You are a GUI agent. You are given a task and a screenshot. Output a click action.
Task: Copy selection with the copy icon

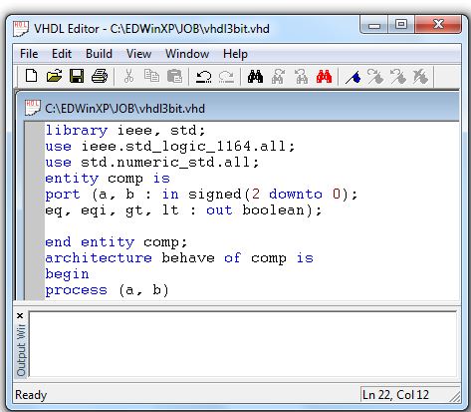(x=151, y=76)
